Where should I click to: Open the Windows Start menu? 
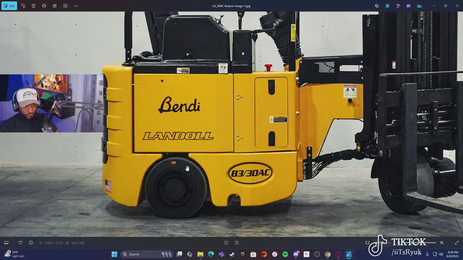click(x=114, y=254)
